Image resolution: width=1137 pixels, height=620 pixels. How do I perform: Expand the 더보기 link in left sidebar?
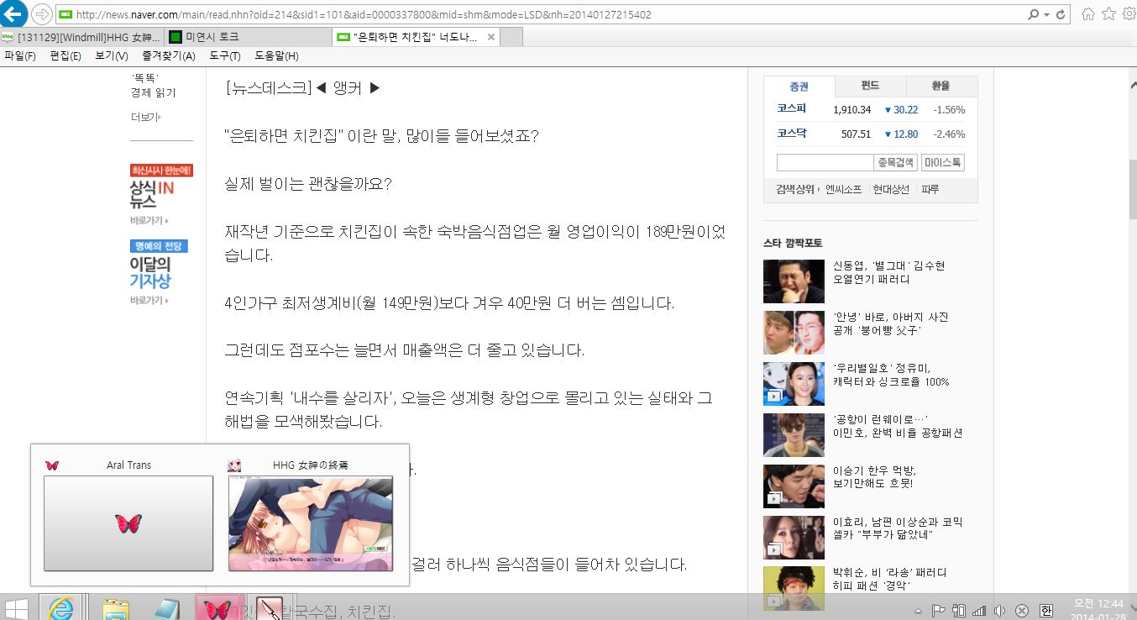(144, 117)
